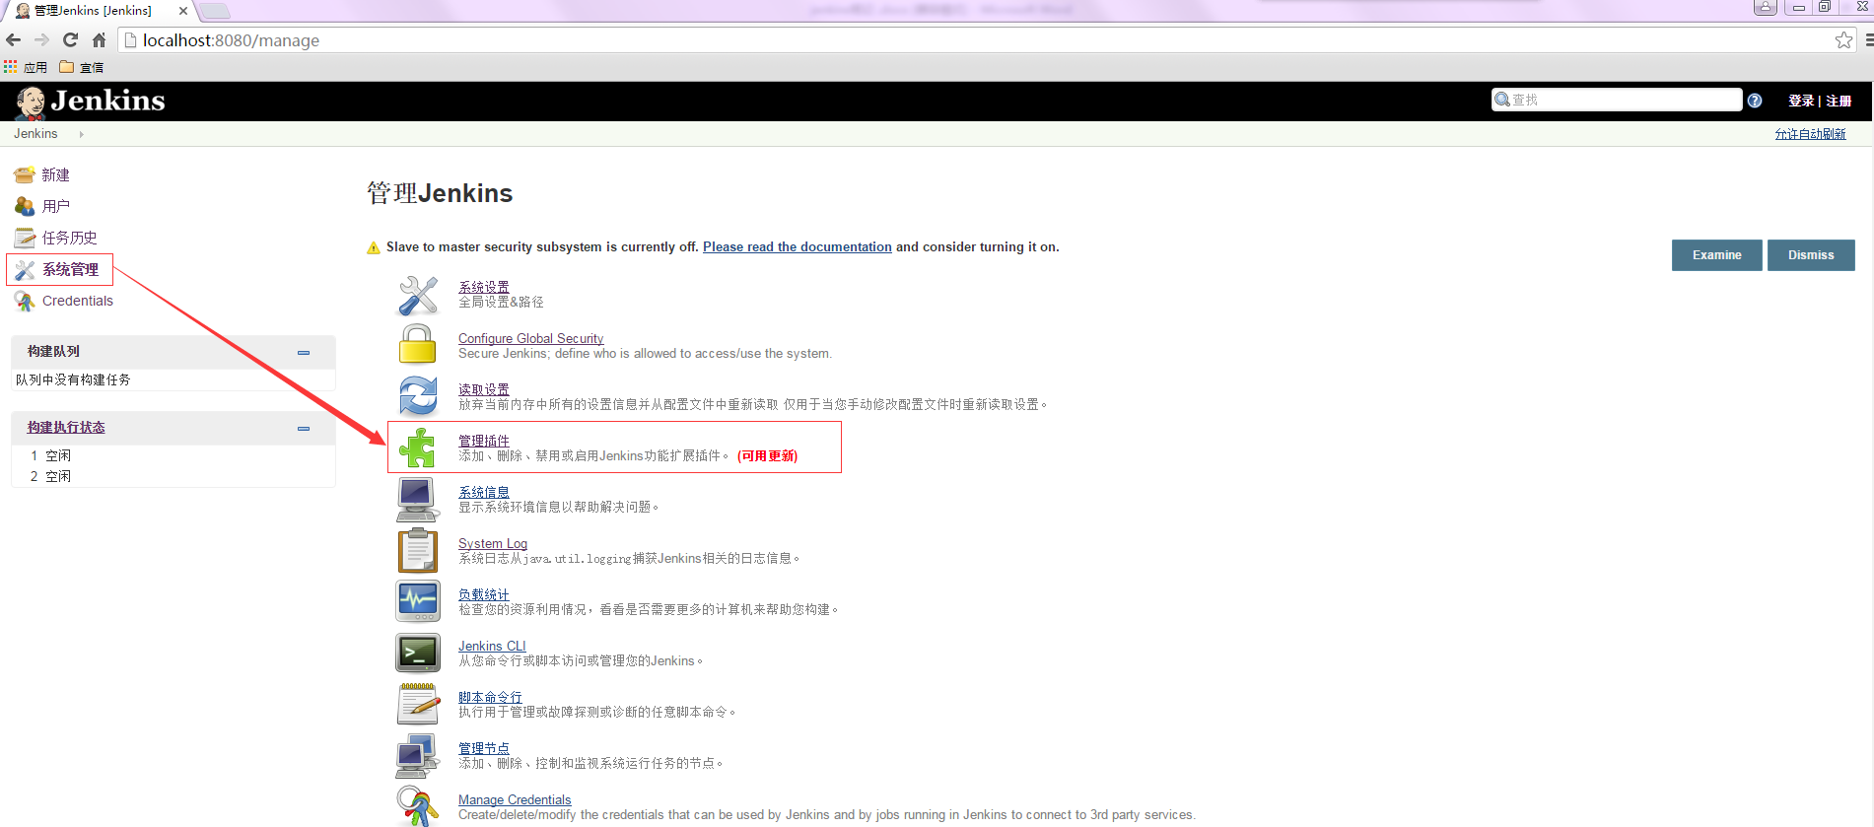Image resolution: width=1874 pixels, height=827 pixels.
Task: Click the browser reload button
Action: [x=70, y=40]
